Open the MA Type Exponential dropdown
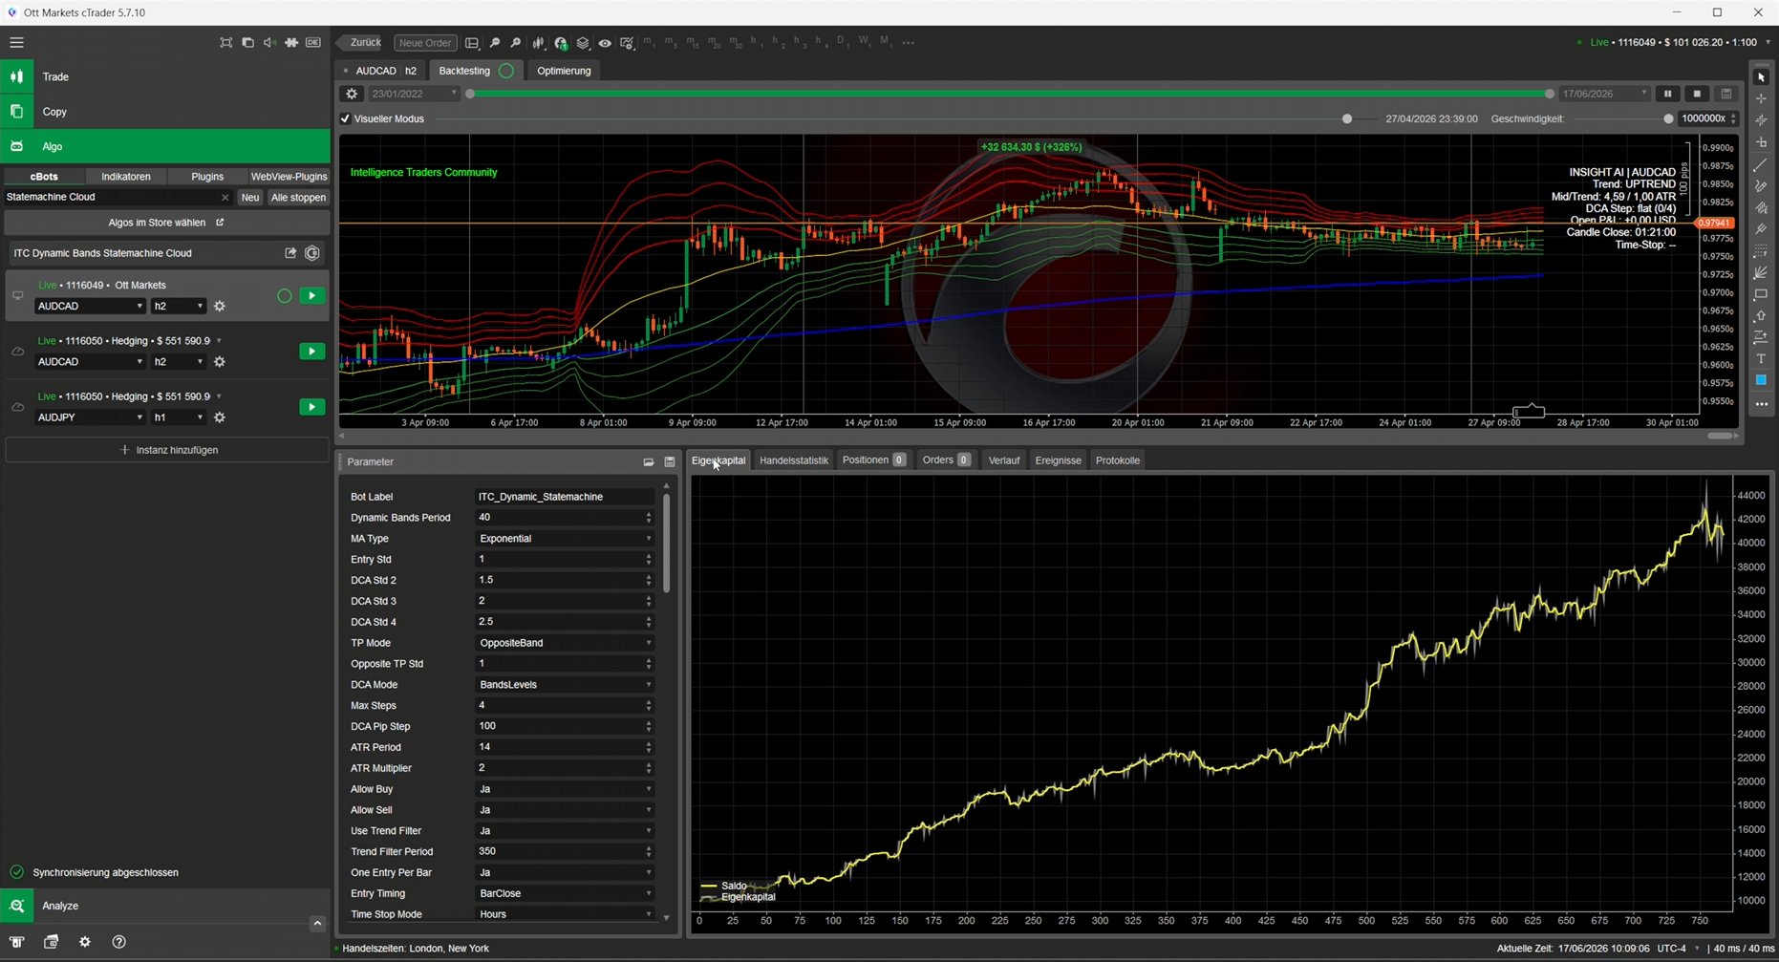The width and height of the screenshot is (1779, 962). pos(566,539)
